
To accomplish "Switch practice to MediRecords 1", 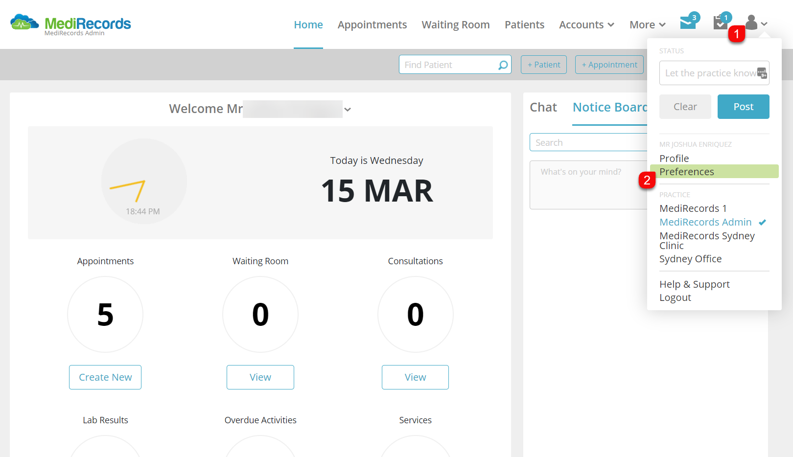I will point(693,208).
